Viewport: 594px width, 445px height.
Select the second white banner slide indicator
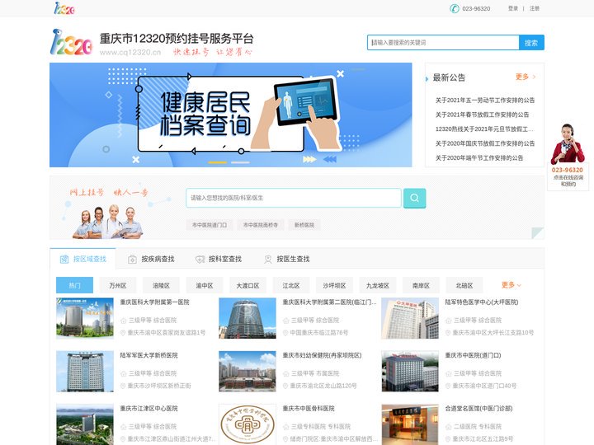point(240,162)
